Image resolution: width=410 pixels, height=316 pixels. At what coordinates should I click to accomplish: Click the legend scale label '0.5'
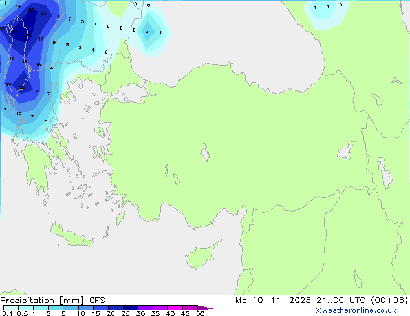tap(23, 313)
